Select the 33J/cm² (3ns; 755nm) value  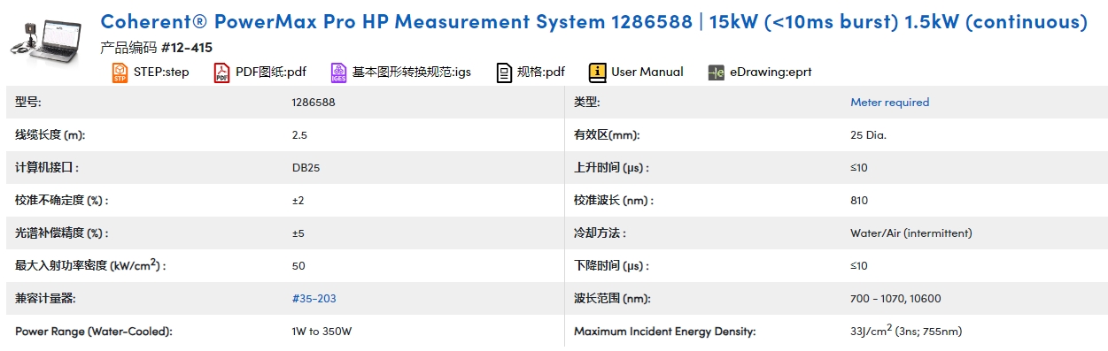(906, 332)
